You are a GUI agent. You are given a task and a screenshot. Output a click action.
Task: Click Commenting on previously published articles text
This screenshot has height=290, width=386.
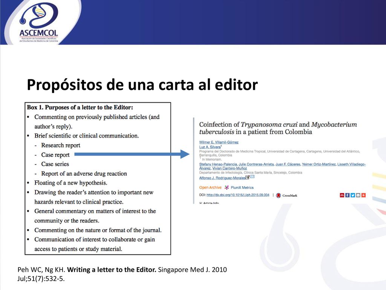[97, 122]
